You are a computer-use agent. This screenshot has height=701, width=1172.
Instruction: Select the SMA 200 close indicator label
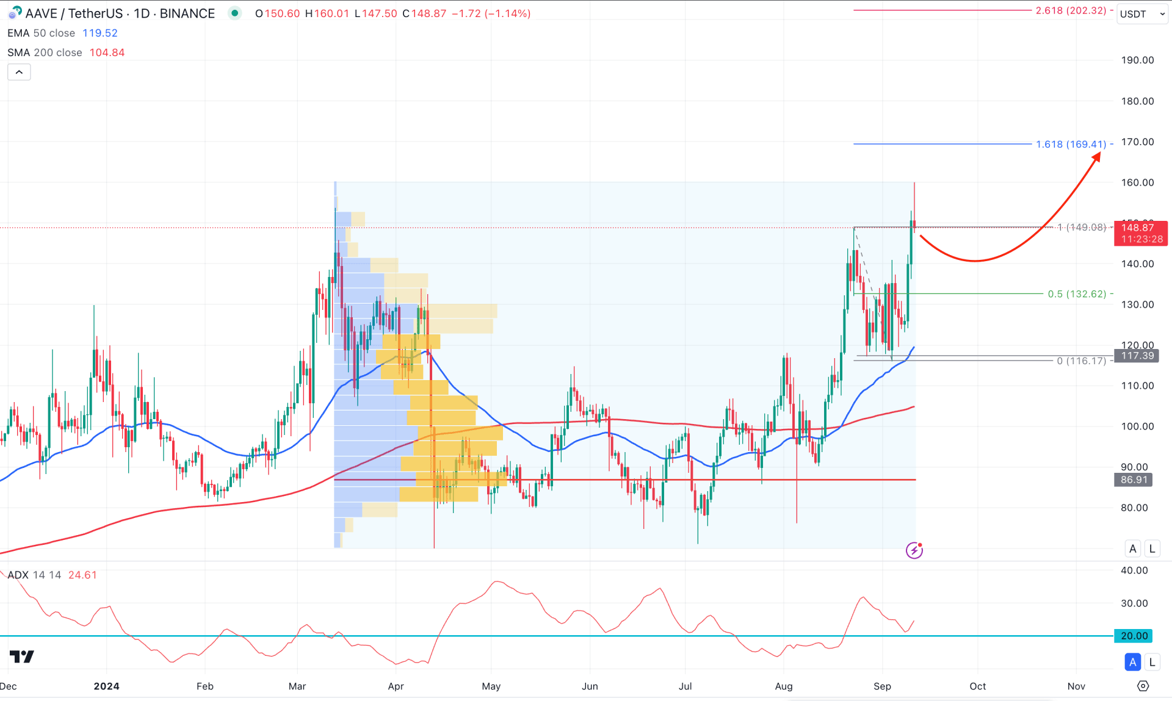(45, 52)
